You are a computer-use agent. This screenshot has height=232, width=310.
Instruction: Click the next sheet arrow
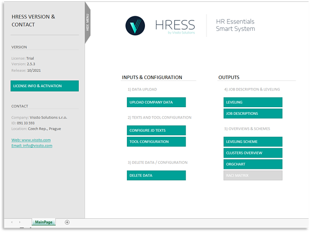[x=20, y=222]
